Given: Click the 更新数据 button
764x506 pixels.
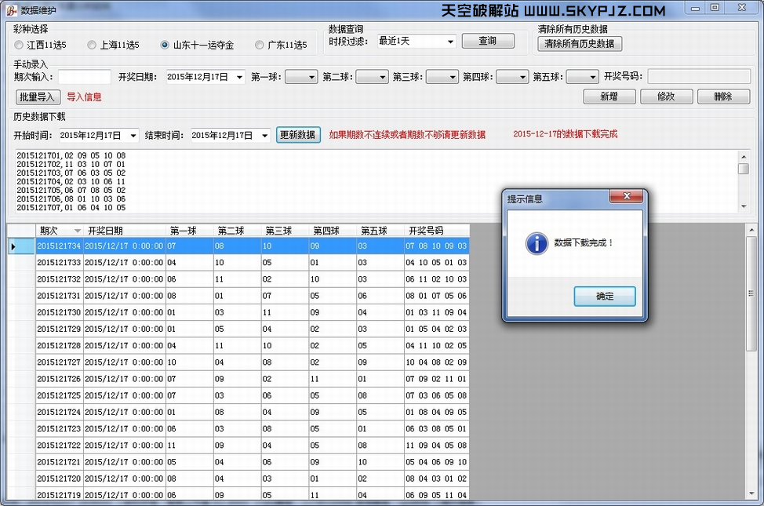Looking at the screenshot, I should tap(298, 135).
